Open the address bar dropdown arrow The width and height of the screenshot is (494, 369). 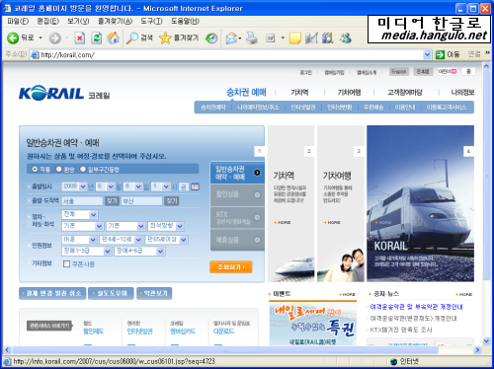pos(427,54)
